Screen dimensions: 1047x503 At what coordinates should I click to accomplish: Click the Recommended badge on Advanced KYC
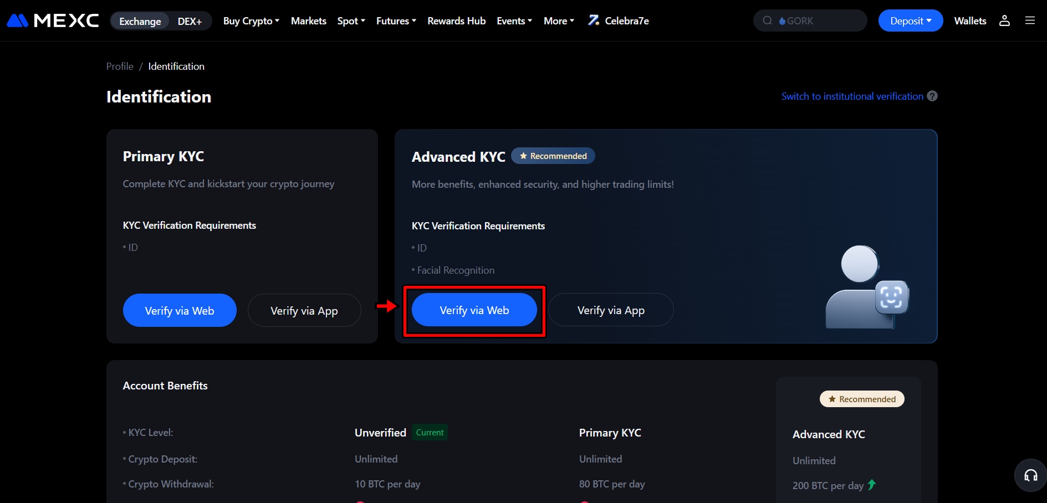pos(553,156)
